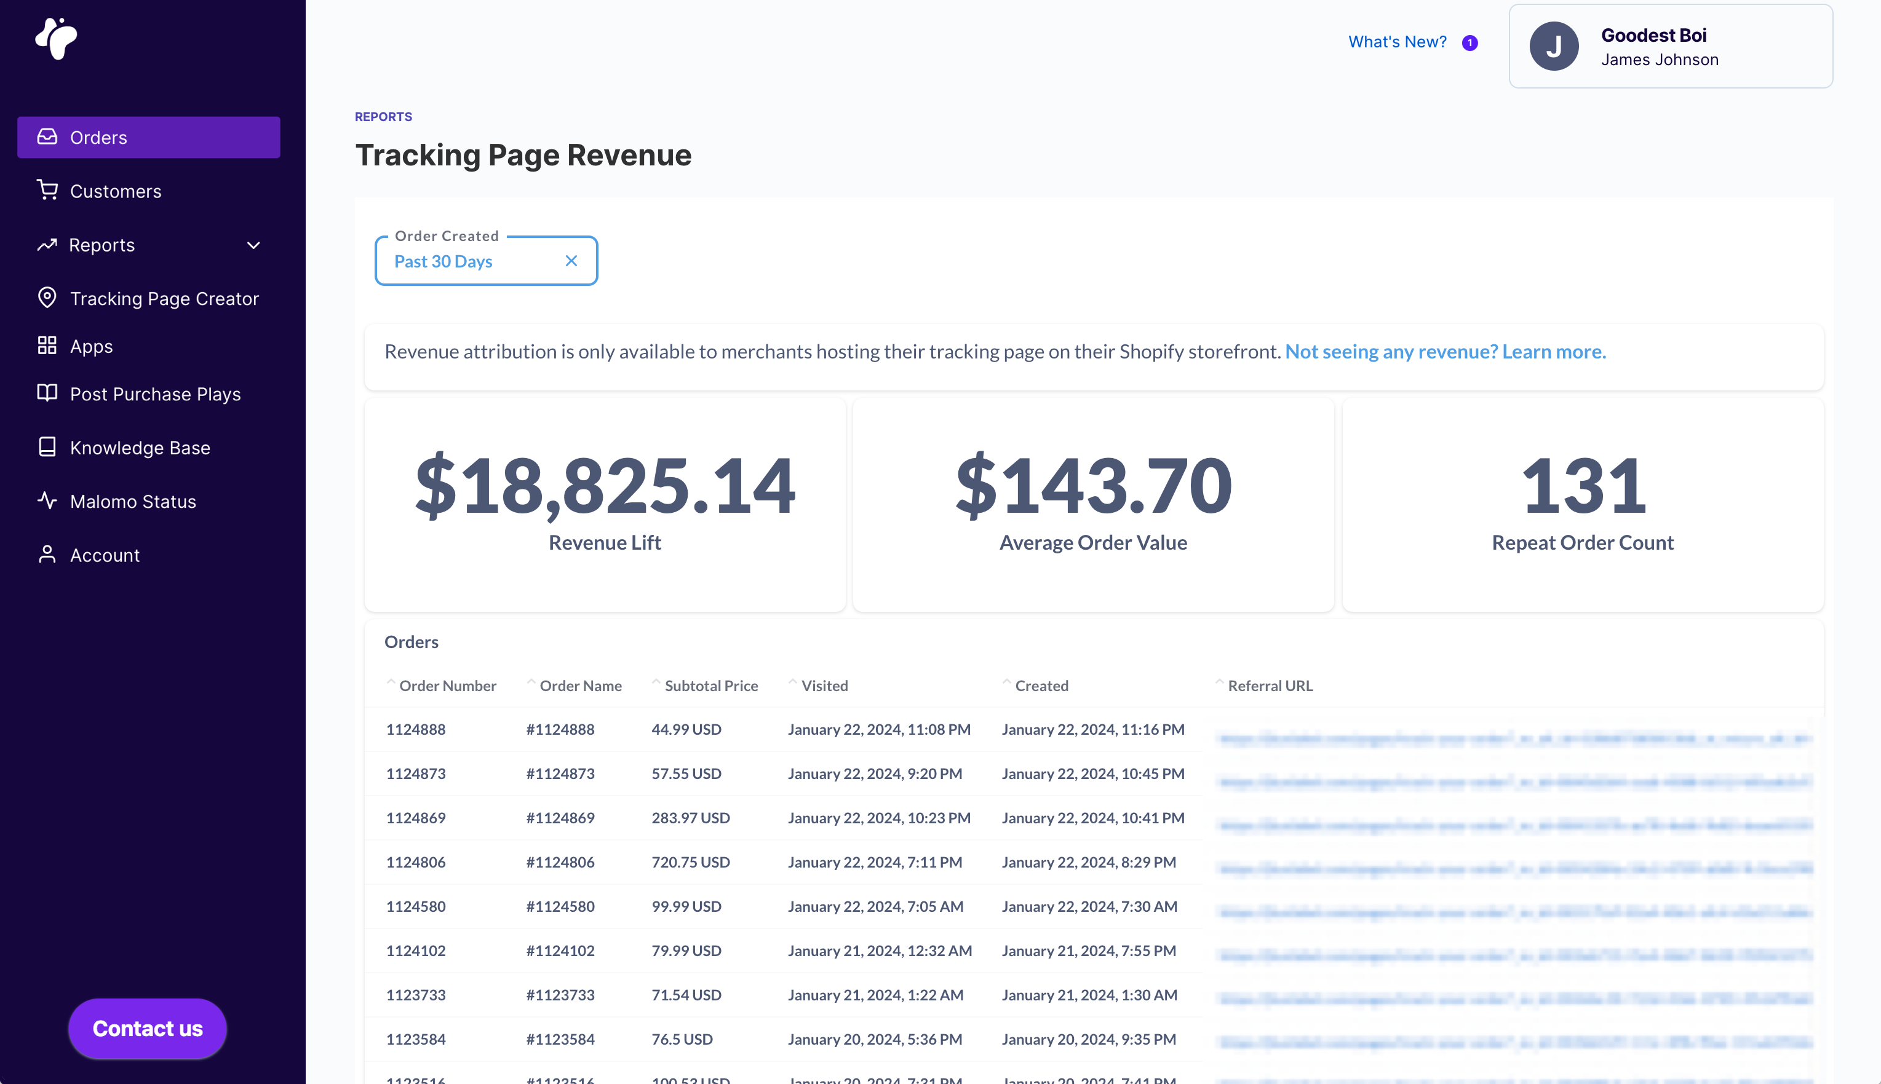Image resolution: width=1881 pixels, height=1084 pixels.
Task: Click the Malomo Status activity icon
Action: click(x=47, y=500)
